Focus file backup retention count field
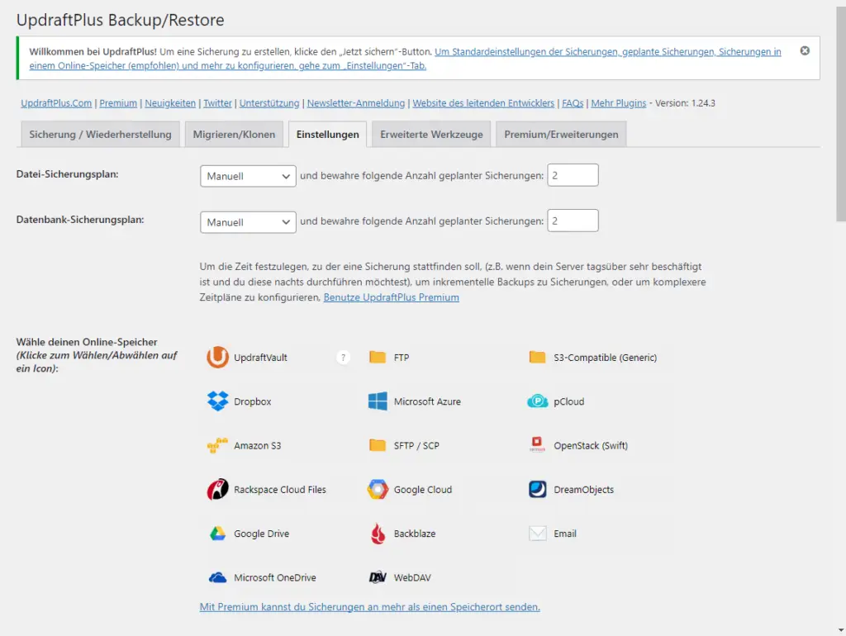The height and width of the screenshot is (636, 846). (x=573, y=175)
